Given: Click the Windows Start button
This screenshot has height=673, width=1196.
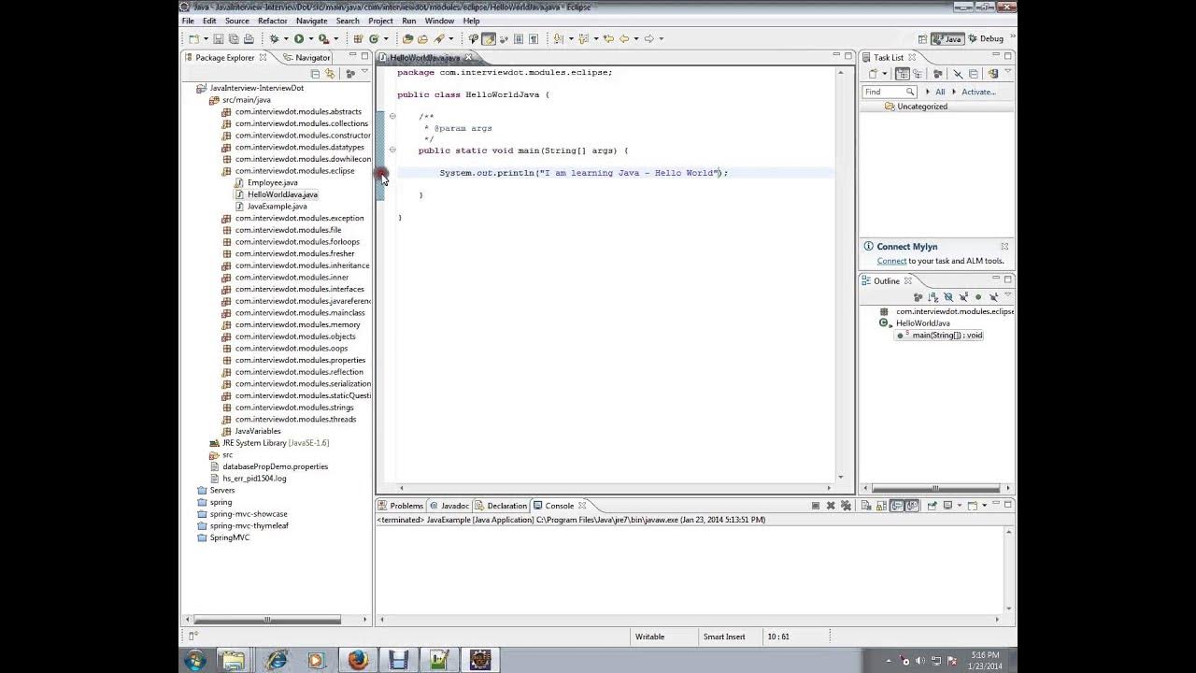Looking at the screenshot, I should click(195, 660).
